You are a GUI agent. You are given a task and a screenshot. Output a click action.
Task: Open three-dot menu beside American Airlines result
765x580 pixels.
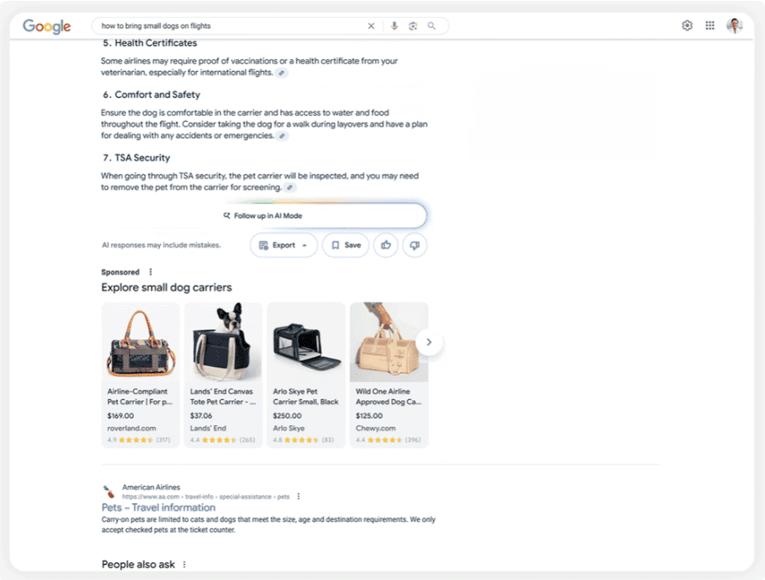[x=299, y=496]
